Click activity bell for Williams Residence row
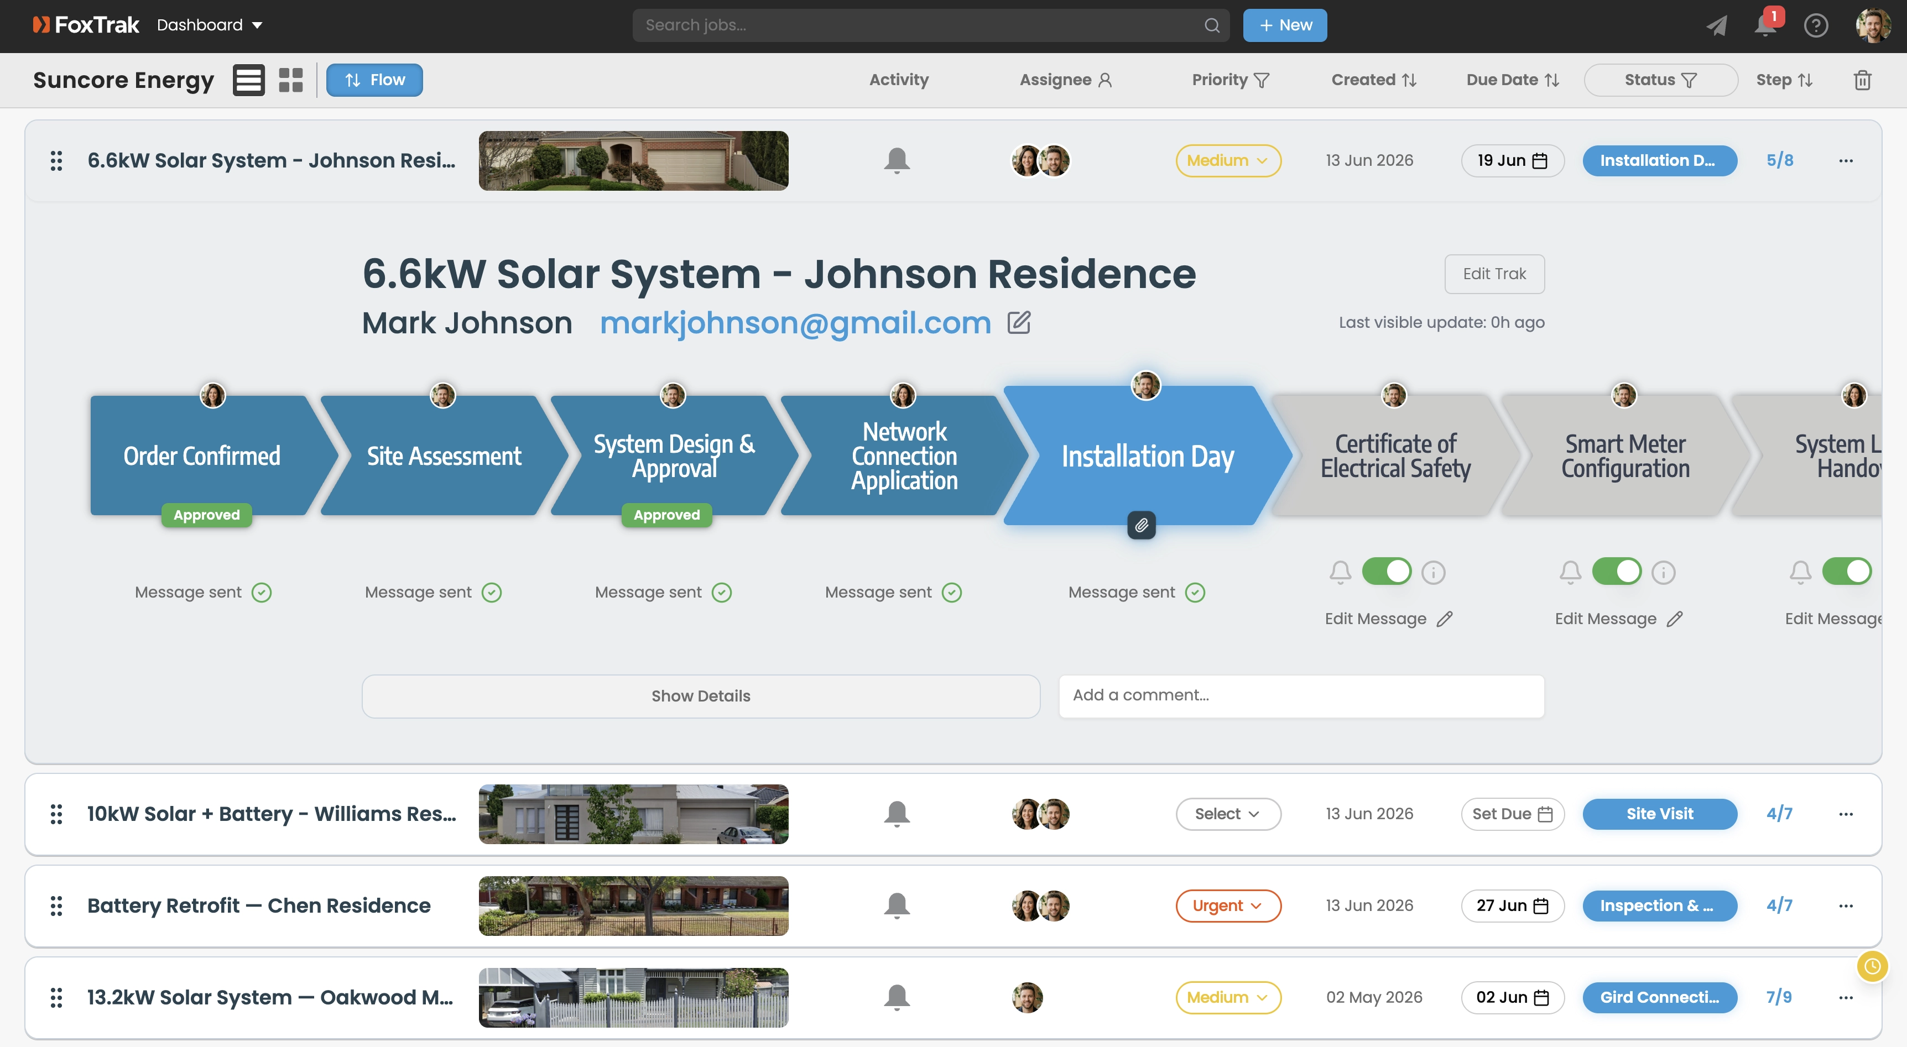1907x1047 pixels. tap(897, 814)
